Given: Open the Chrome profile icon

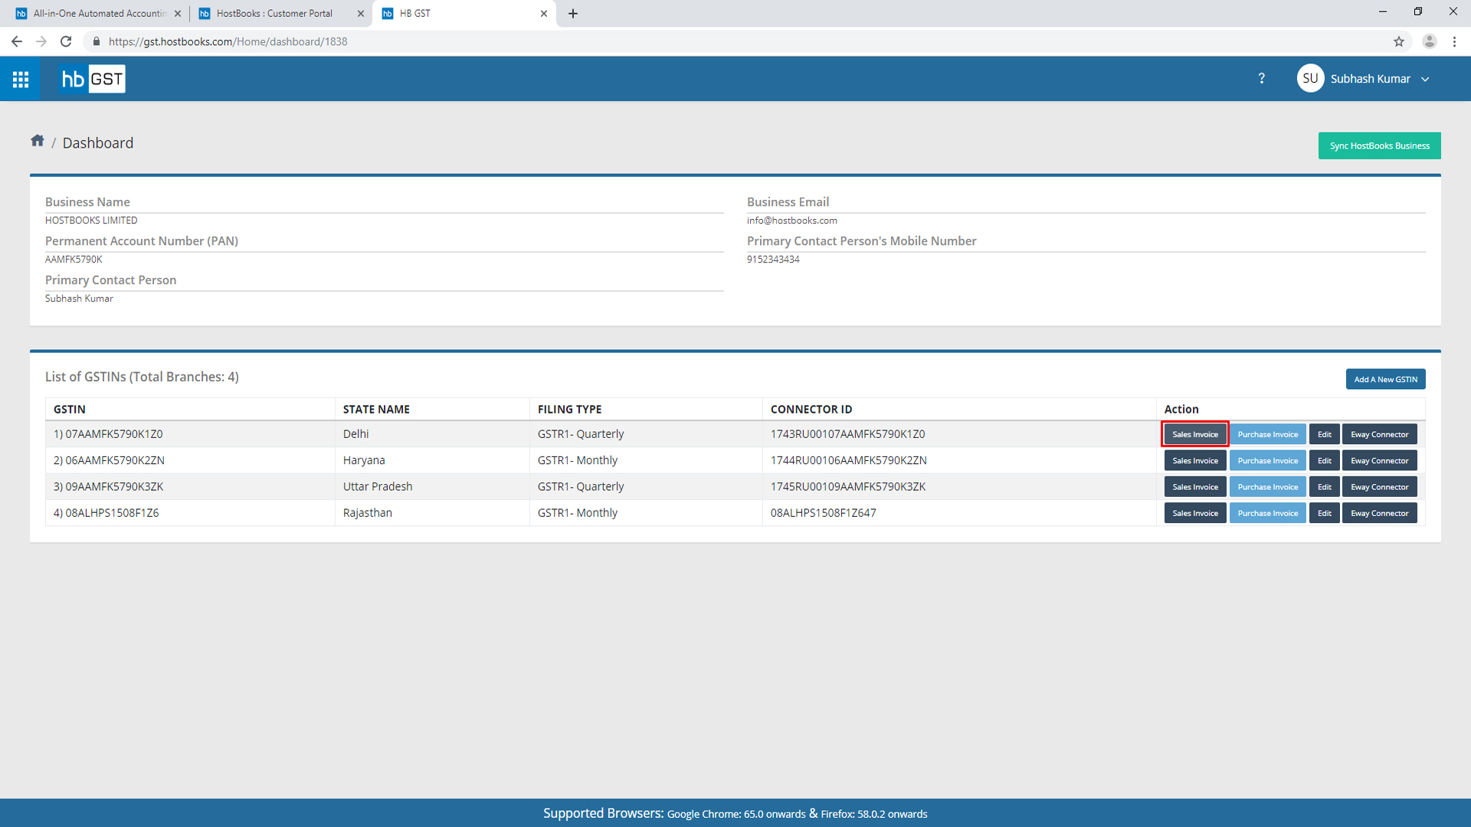Looking at the screenshot, I should coord(1429,41).
